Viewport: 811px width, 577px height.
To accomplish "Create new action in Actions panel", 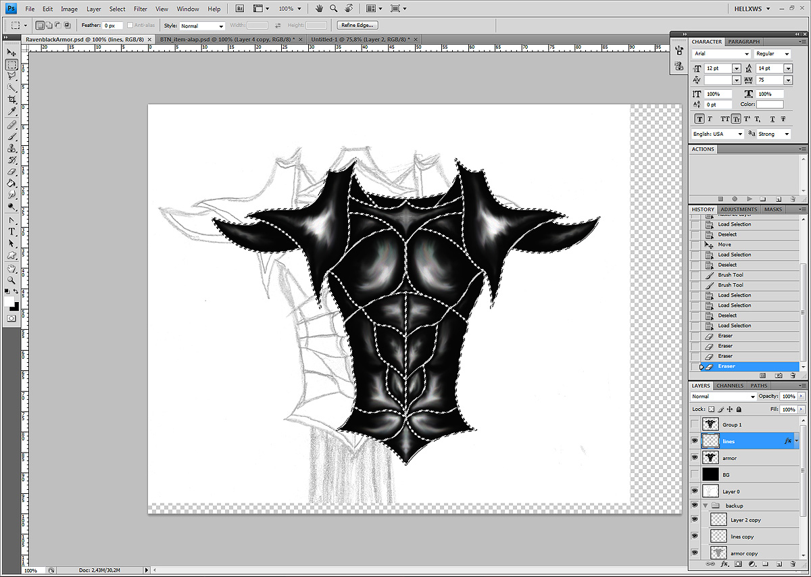I will coord(779,199).
